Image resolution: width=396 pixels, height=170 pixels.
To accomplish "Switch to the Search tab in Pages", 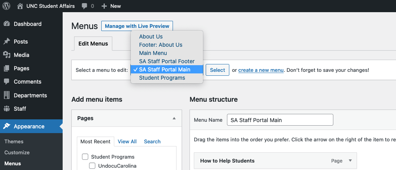I will pyautogui.click(x=152, y=142).
